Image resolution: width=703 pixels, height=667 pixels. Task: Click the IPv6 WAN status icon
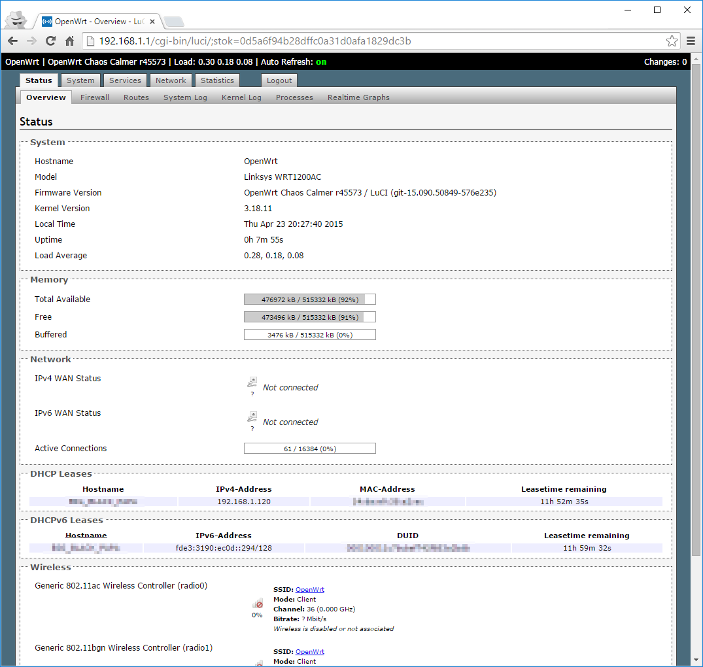(x=252, y=417)
